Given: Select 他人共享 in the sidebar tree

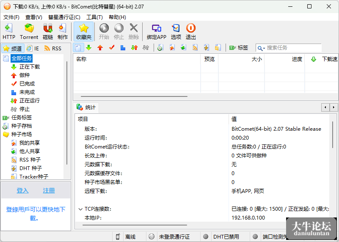Looking at the screenshot, I should [30, 151].
